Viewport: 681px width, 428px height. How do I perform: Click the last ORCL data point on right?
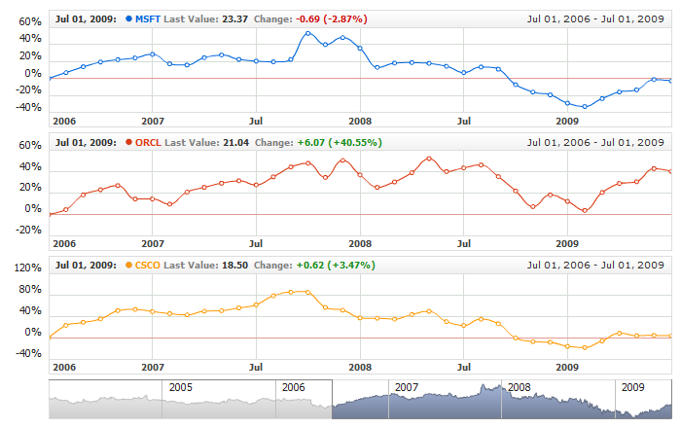[671, 171]
